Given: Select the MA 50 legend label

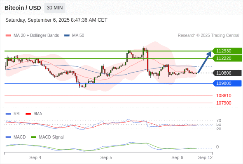Looking at the screenshot, I should tap(78, 36).
